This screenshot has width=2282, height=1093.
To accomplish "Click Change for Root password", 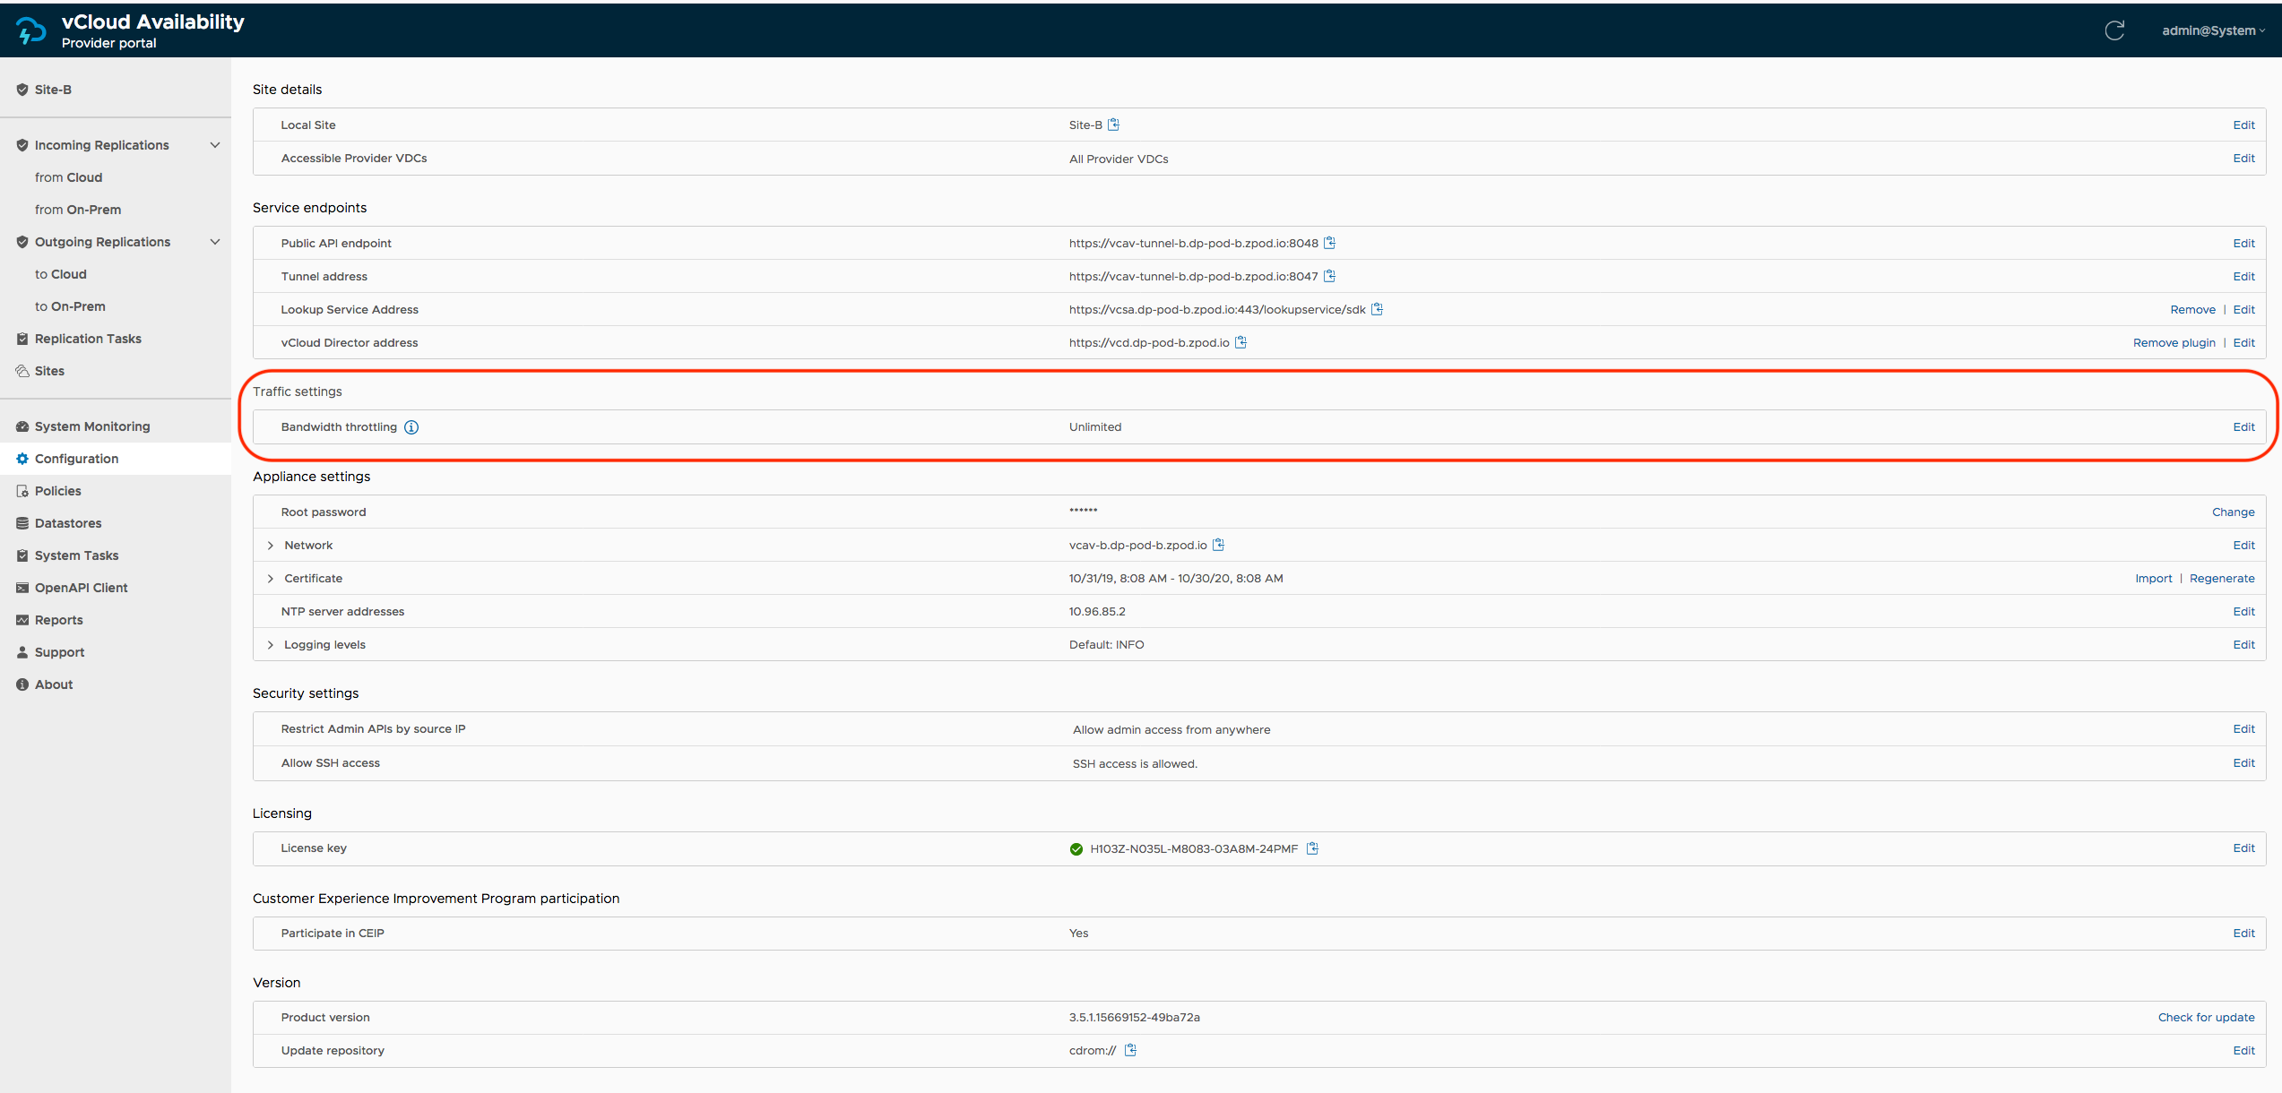I will pyautogui.click(x=2233, y=512).
